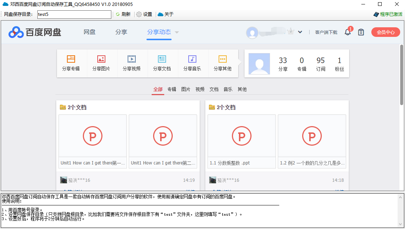
Task: Click the 网盘保存目录 input field
Action: pos(74,14)
